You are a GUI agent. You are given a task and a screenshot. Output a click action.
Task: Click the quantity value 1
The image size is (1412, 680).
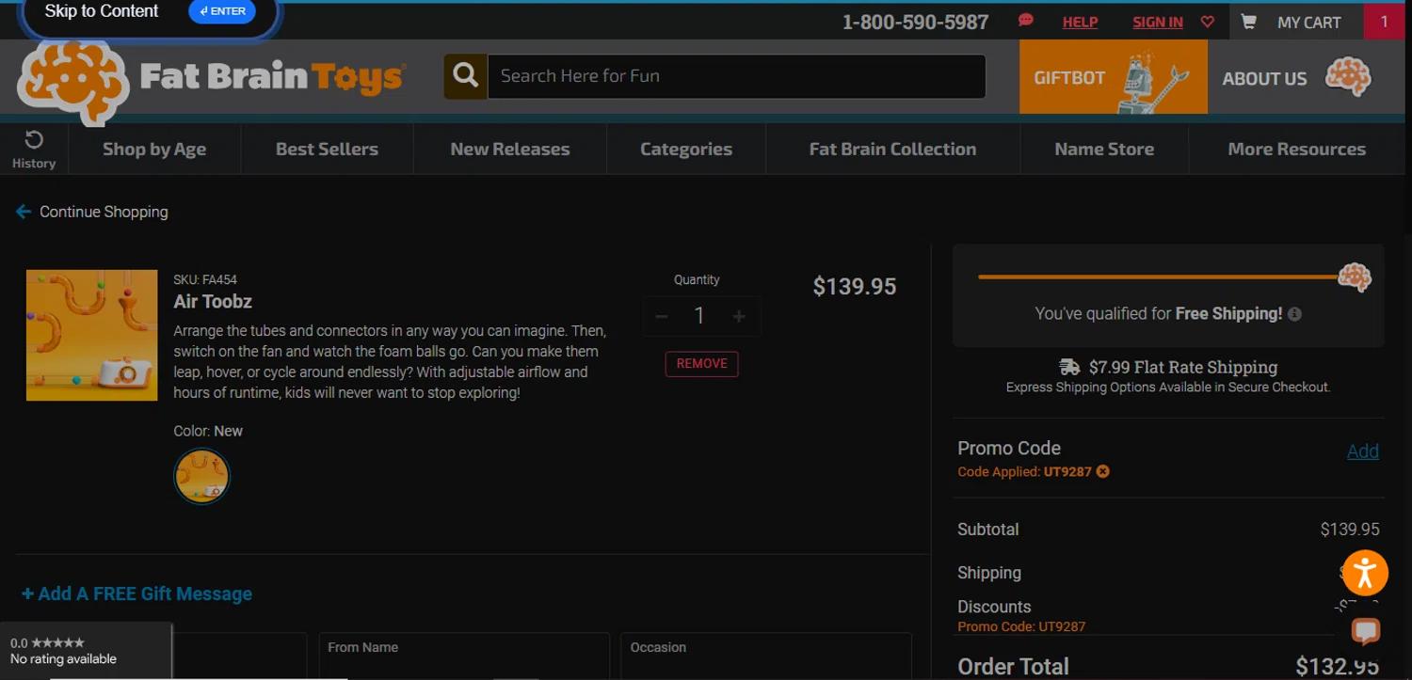(699, 317)
